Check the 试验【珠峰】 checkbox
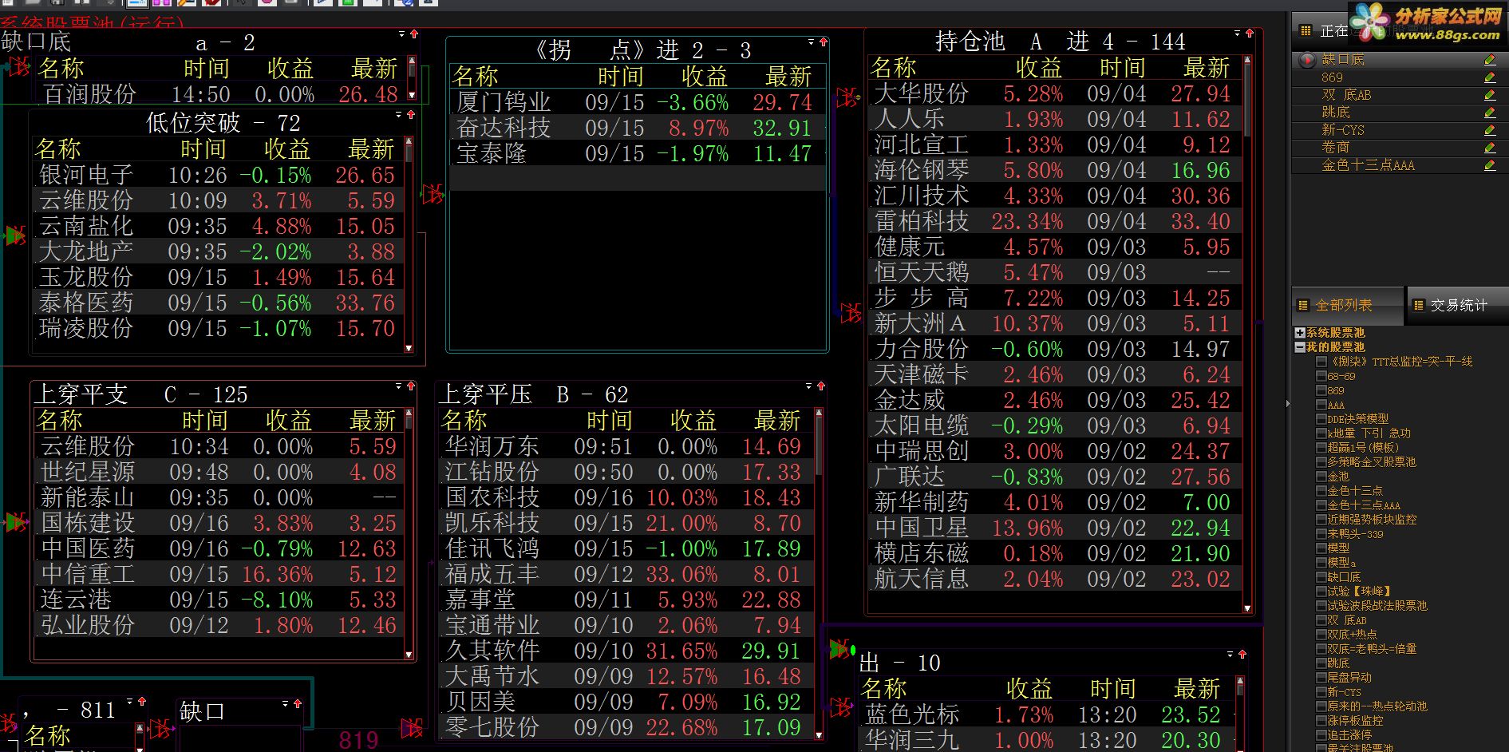The image size is (1509, 752). [1321, 592]
